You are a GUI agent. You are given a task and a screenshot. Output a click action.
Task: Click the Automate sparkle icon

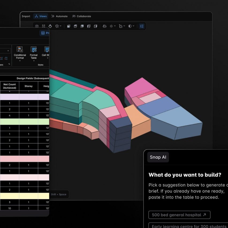point(53,16)
